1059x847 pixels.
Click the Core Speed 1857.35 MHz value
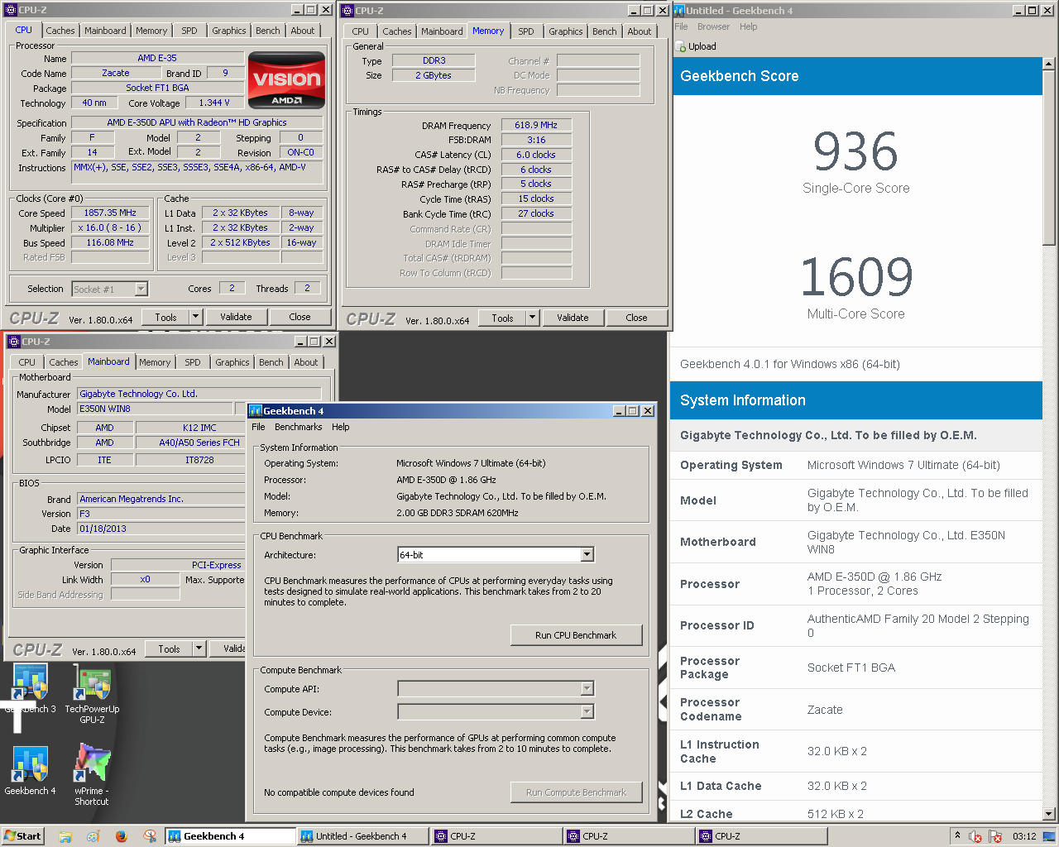110,213
